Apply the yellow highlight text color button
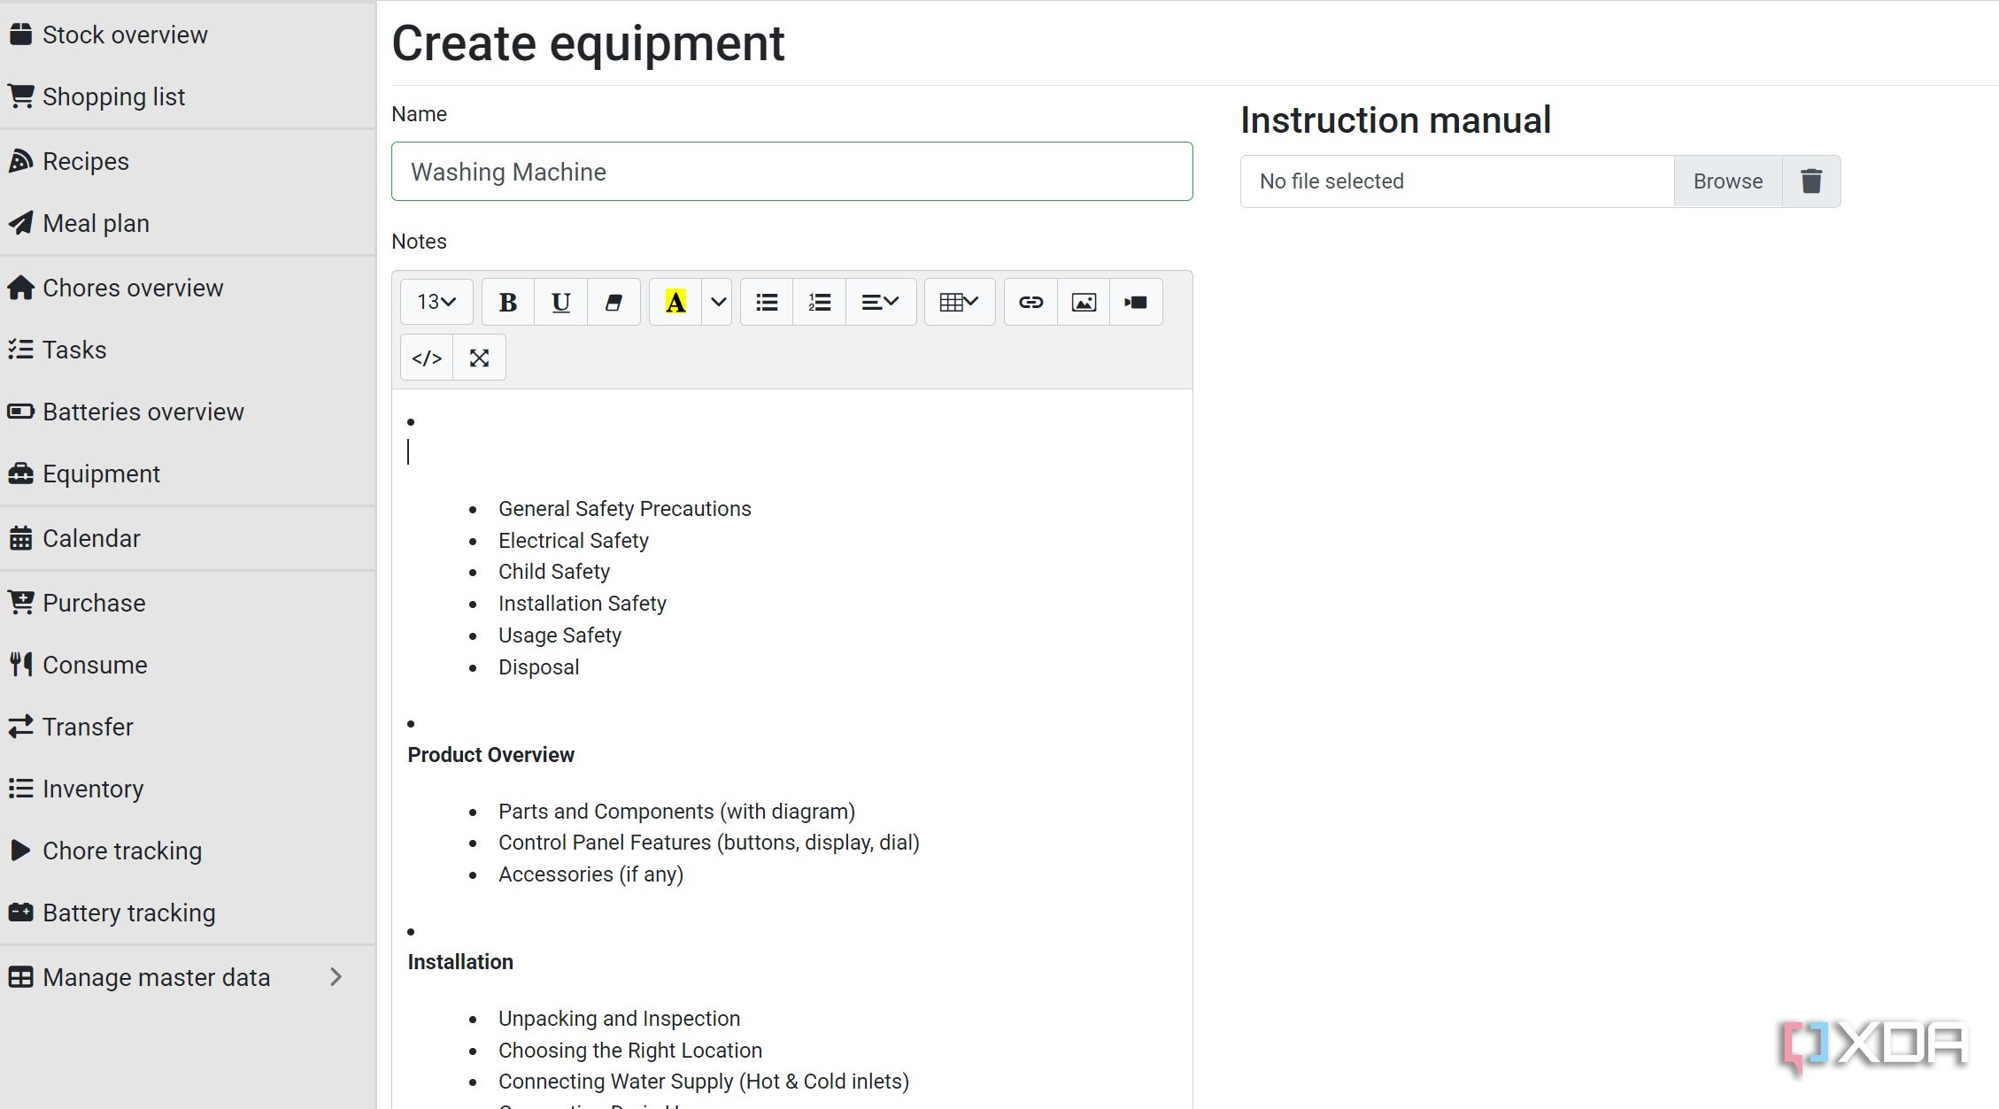1999x1109 pixels. coord(675,303)
